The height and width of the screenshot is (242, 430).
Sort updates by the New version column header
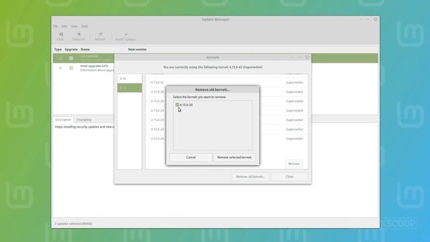137,49
